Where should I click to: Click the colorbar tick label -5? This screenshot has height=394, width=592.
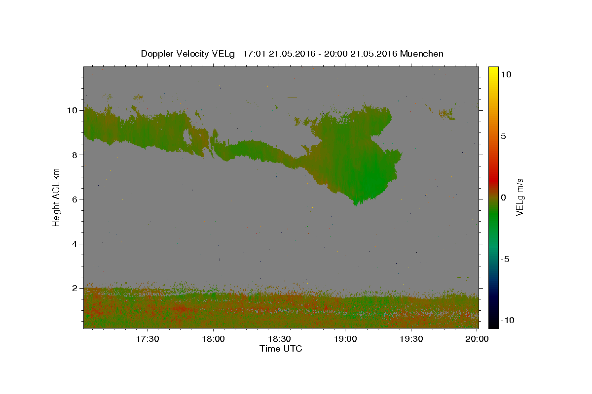[505, 259]
